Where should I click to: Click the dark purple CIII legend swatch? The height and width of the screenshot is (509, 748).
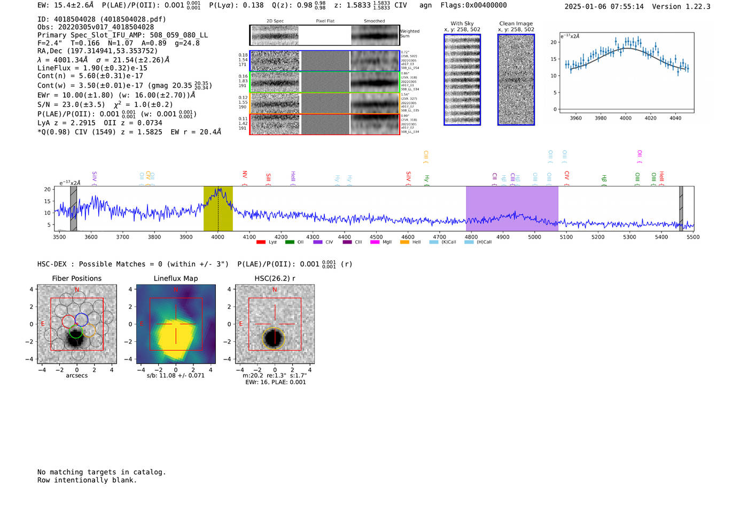(x=347, y=242)
